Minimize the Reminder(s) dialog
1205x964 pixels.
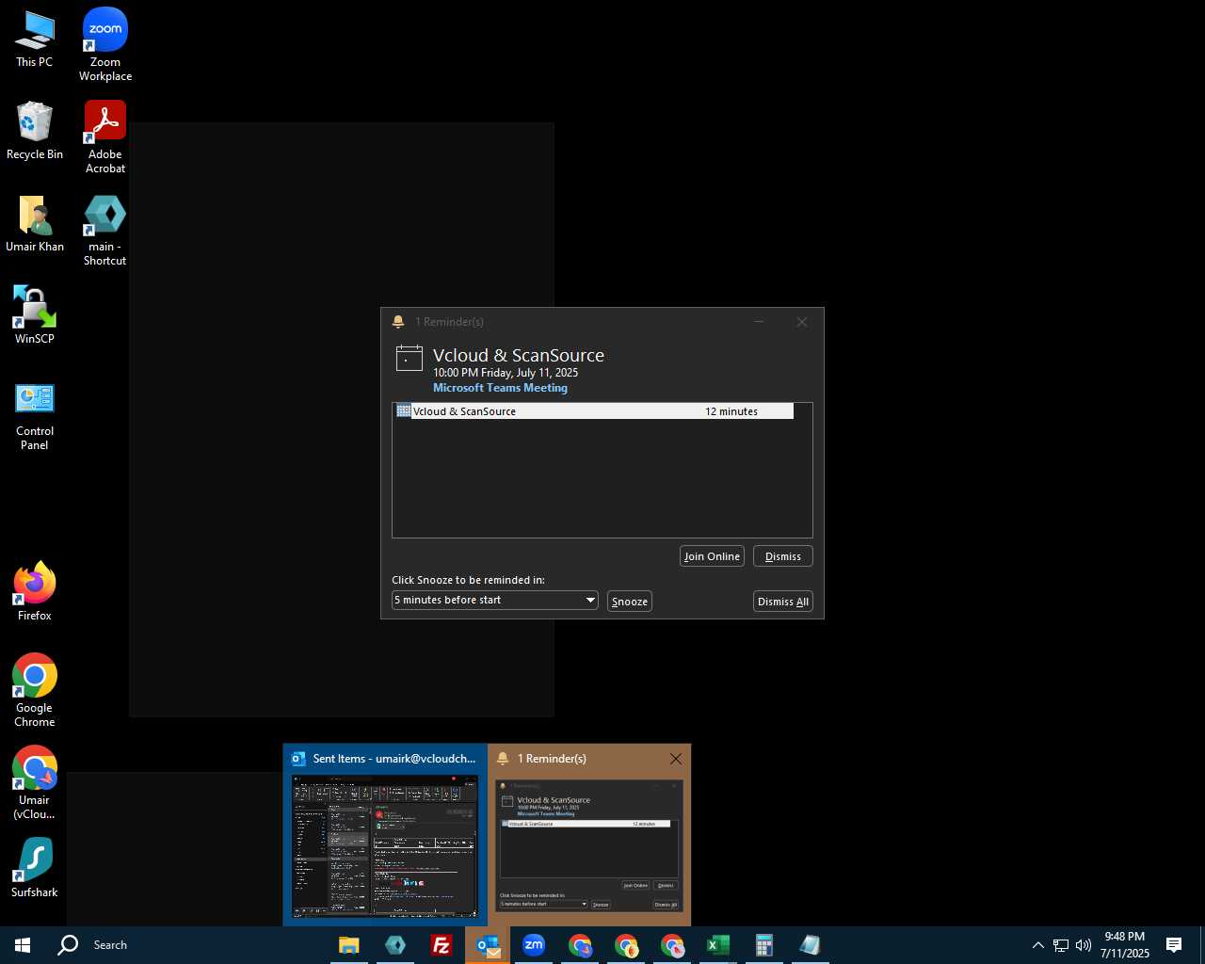(x=759, y=322)
